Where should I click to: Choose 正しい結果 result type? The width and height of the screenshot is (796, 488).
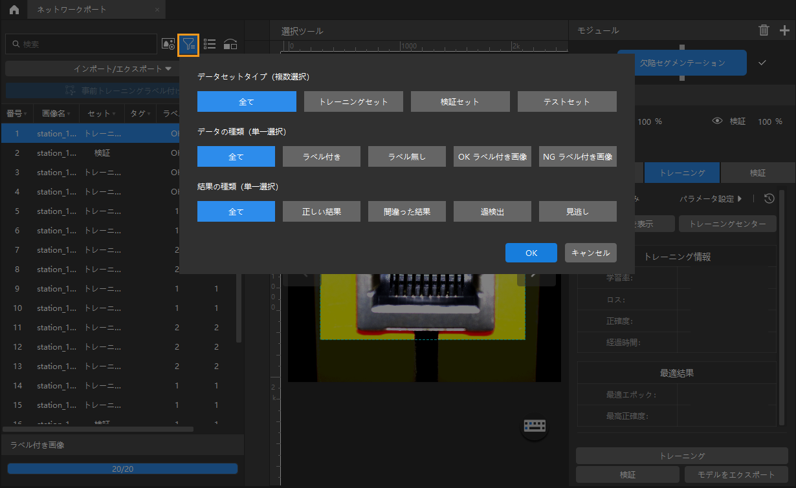click(x=322, y=211)
